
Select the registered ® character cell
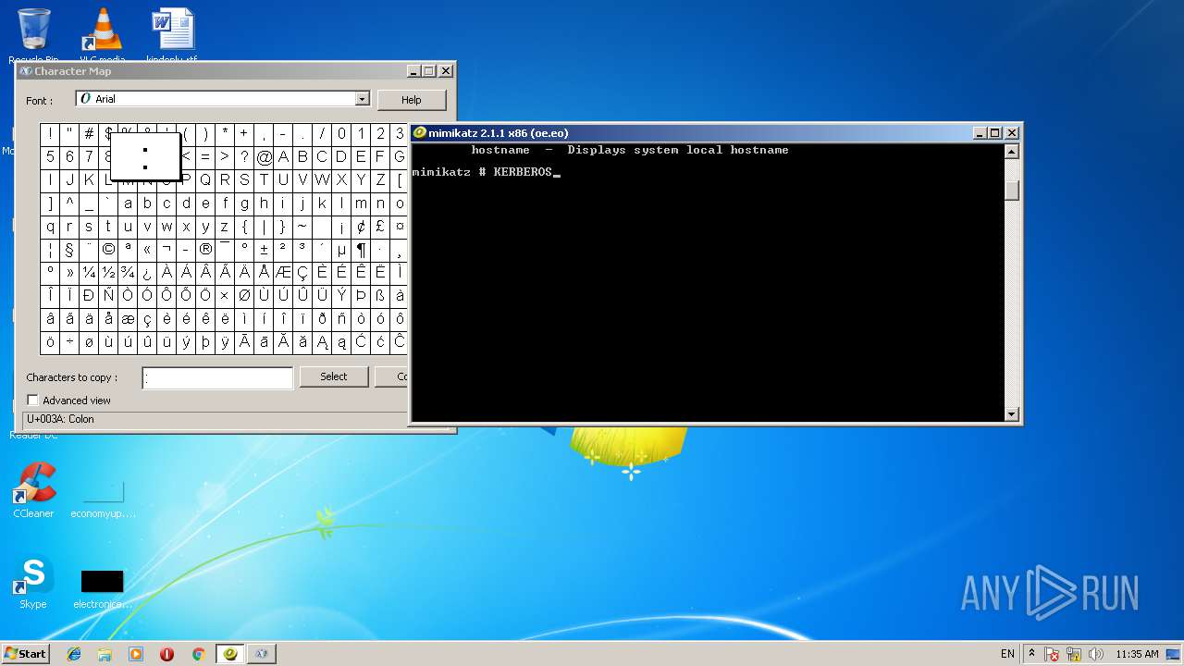click(x=205, y=250)
